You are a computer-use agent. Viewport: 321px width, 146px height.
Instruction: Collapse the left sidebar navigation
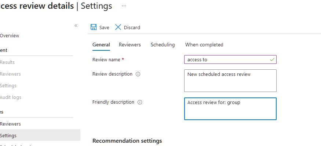click(x=76, y=26)
